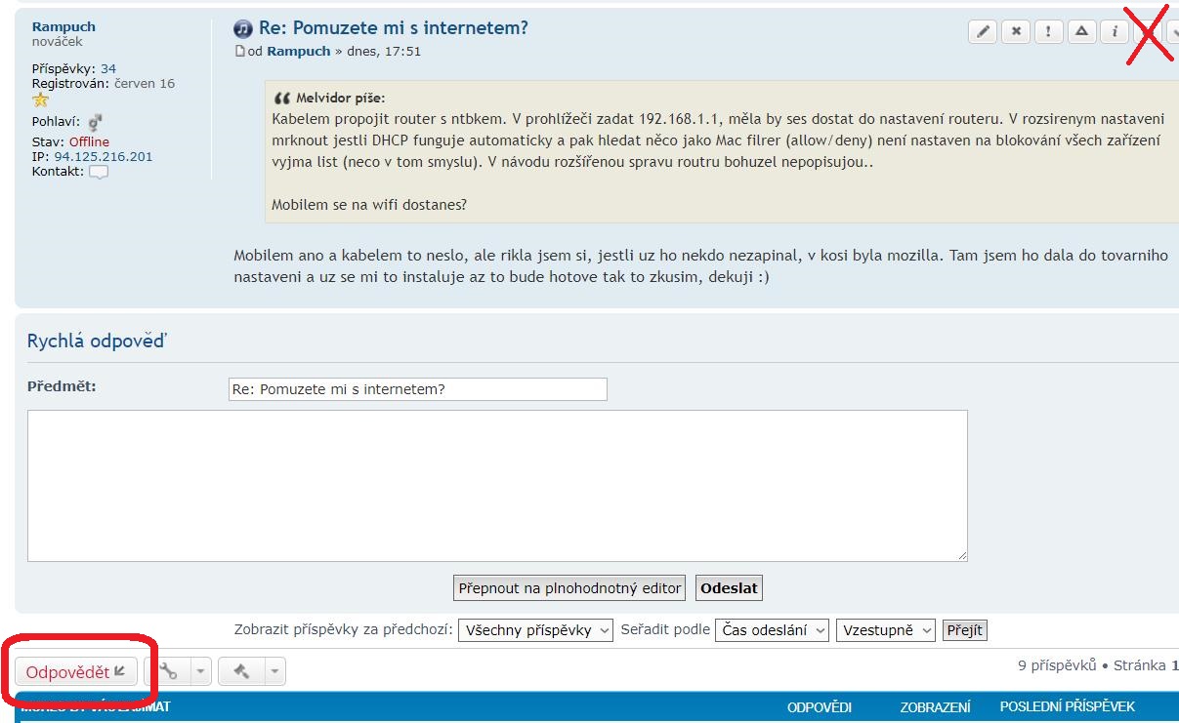This screenshot has height=723, width=1179.
Task: Click the 'Předmět' subject input field
Action: pyautogui.click(x=417, y=389)
